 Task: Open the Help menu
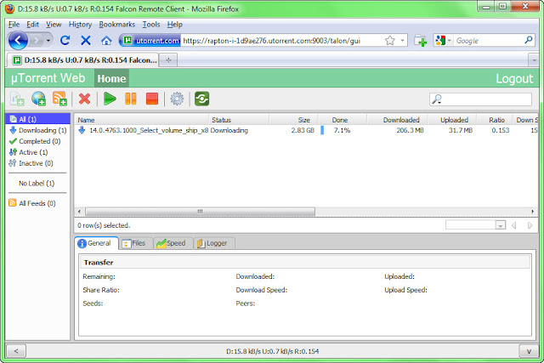pyautogui.click(x=174, y=25)
